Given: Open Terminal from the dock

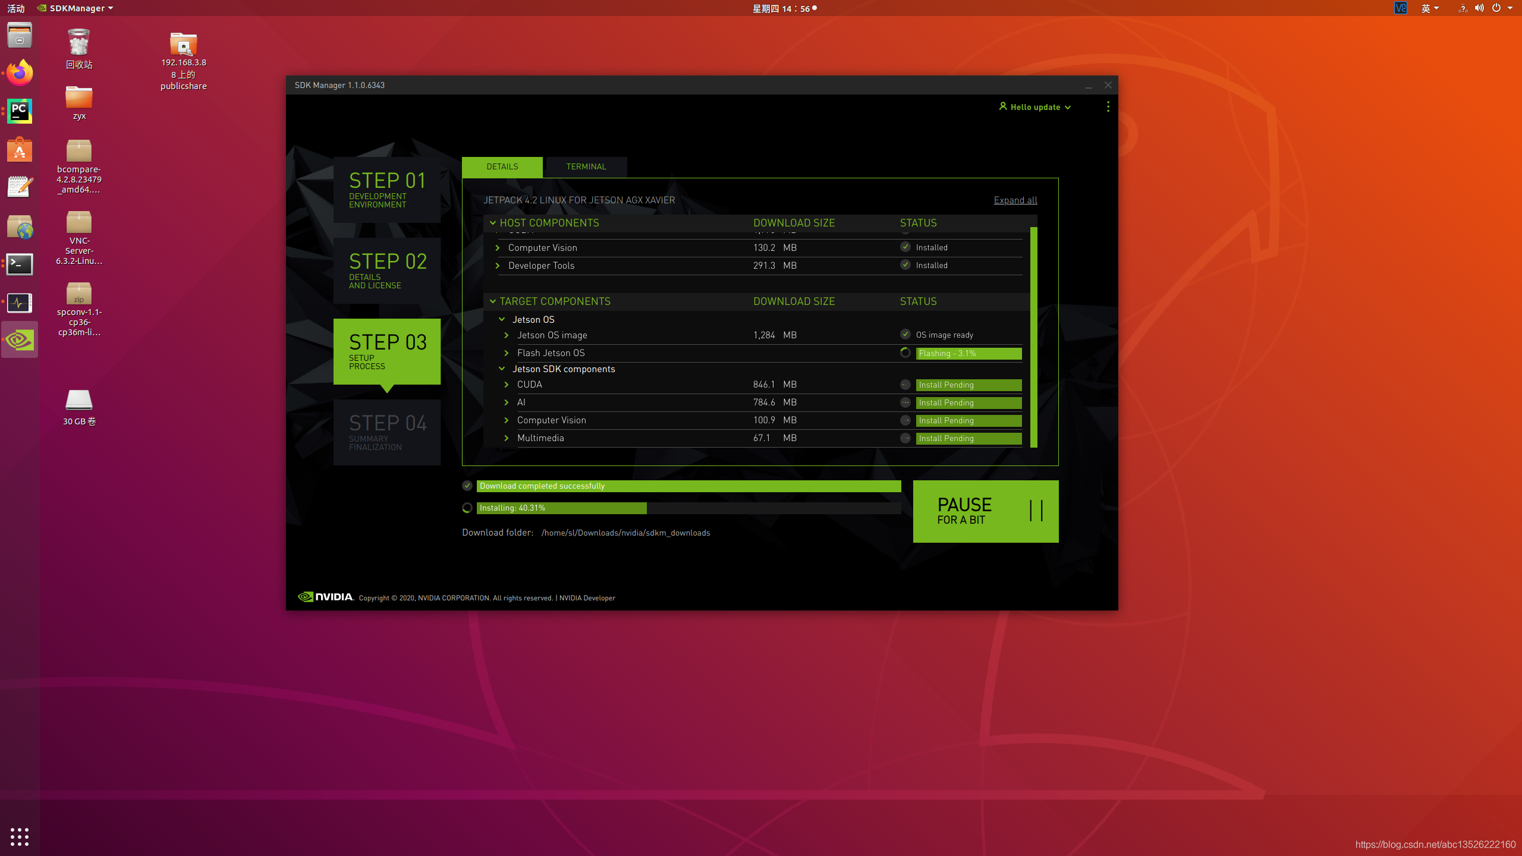Looking at the screenshot, I should (x=20, y=264).
